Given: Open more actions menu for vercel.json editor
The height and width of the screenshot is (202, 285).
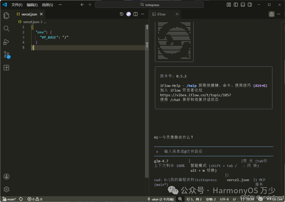Looking at the screenshot, I should tap(142, 14).
